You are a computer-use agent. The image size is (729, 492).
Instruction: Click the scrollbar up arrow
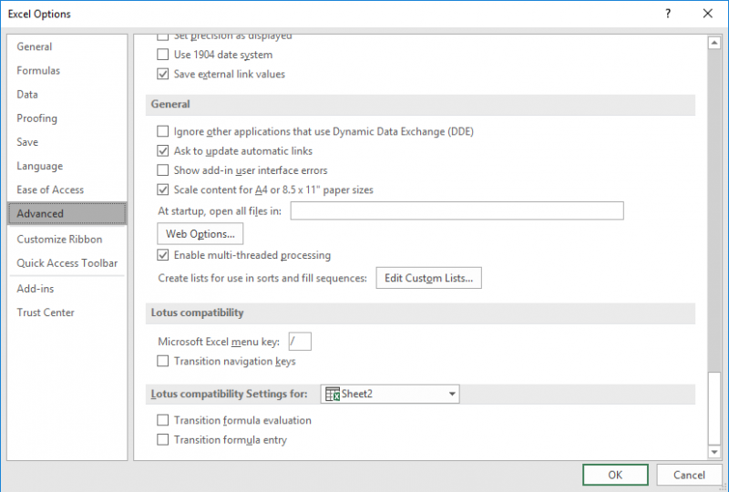(x=714, y=43)
